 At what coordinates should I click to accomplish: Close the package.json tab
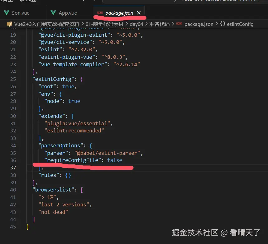coord(139,13)
